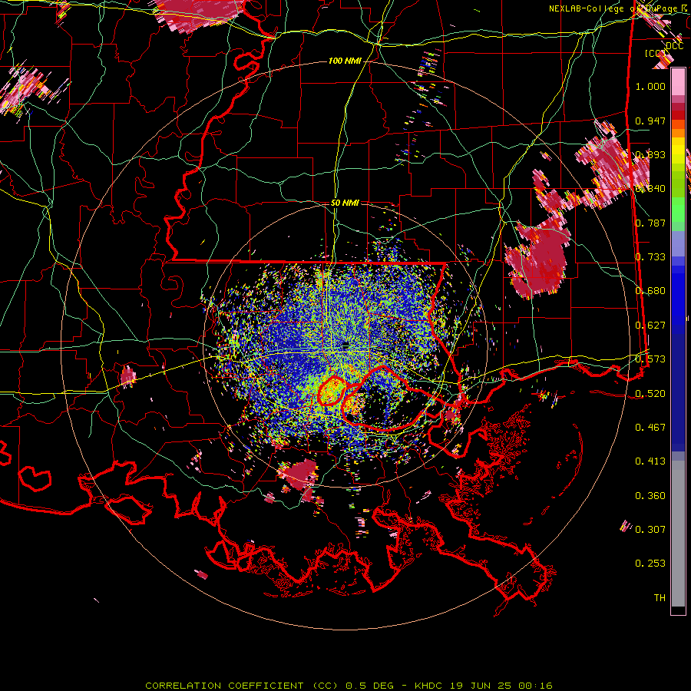Viewport: 691px width, 691px height.
Task: Click the TH threshold label on legend
Action: (x=660, y=597)
